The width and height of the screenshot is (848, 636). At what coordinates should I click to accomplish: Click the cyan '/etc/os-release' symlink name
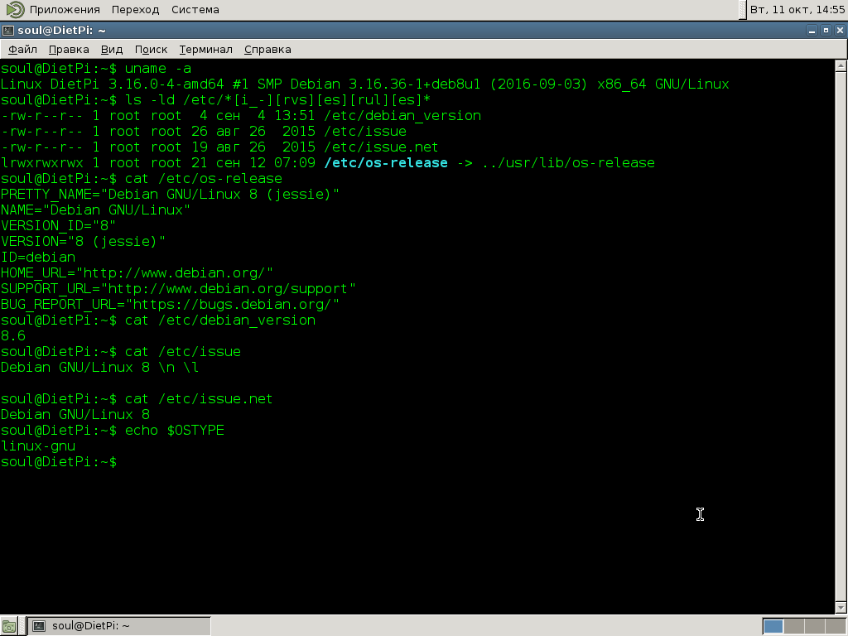click(386, 163)
